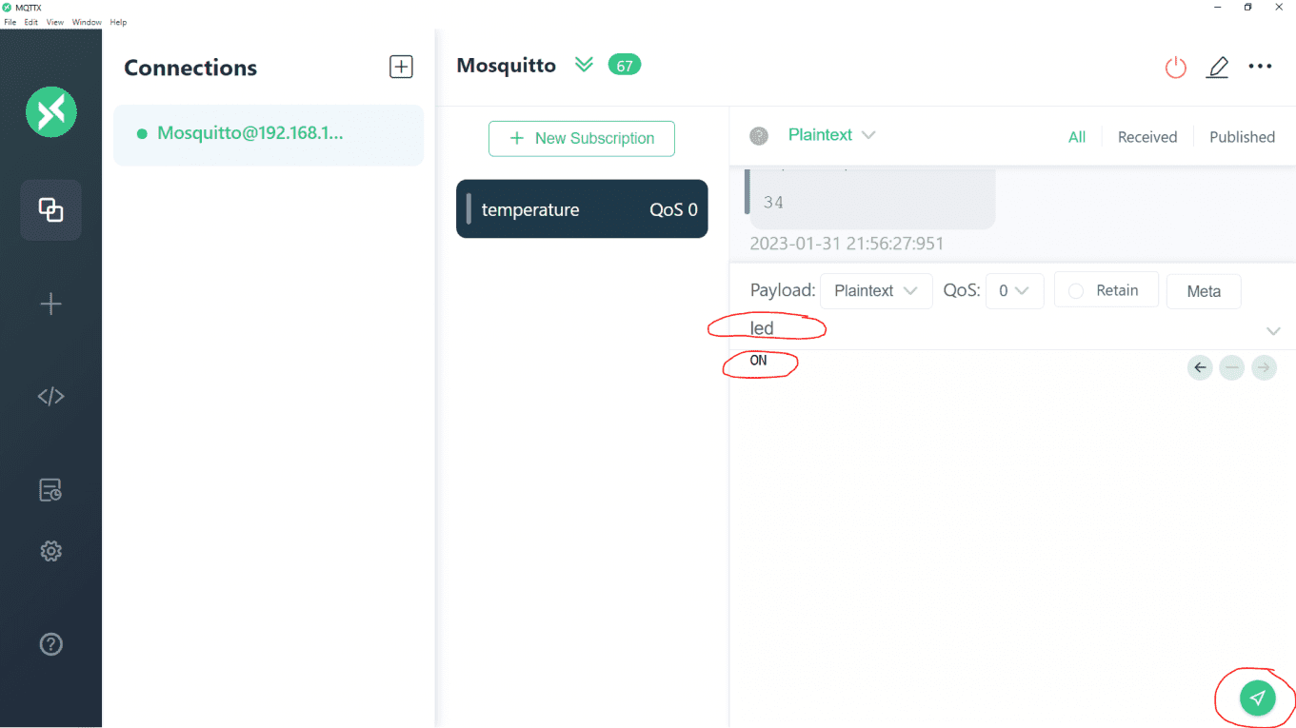Open the QoS 0 dropdown

[1015, 290]
